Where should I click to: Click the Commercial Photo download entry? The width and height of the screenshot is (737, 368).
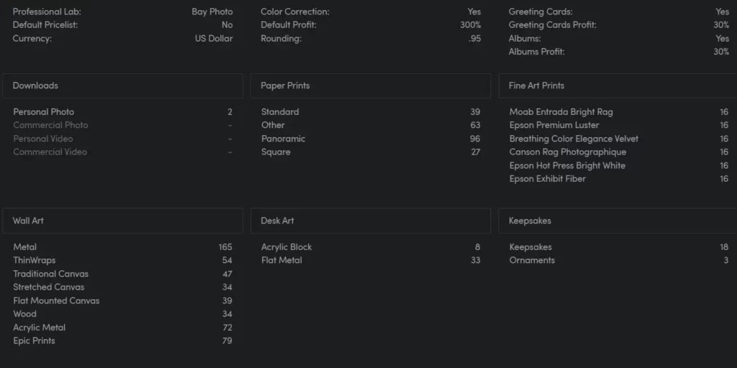coord(122,125)
